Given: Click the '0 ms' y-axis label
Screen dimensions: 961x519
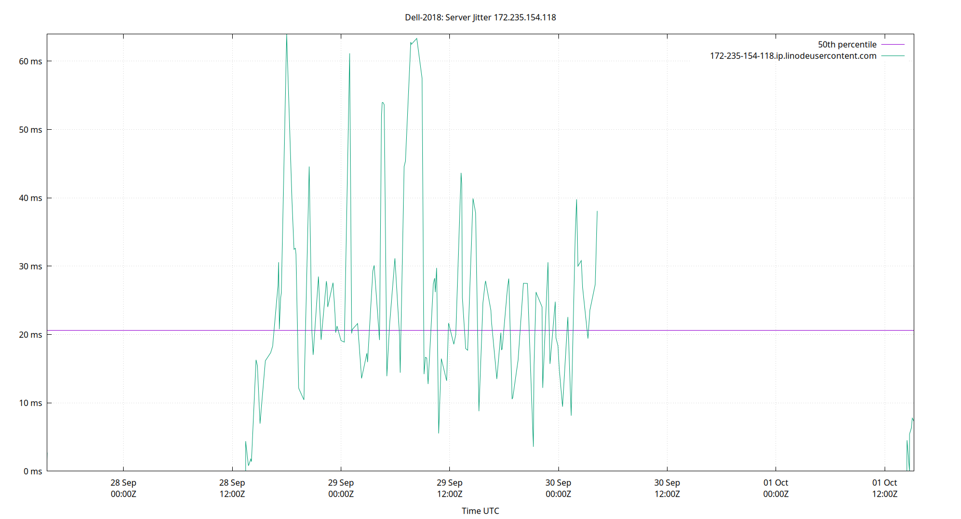Looking at the screenshot, I should tap(33, 471).
